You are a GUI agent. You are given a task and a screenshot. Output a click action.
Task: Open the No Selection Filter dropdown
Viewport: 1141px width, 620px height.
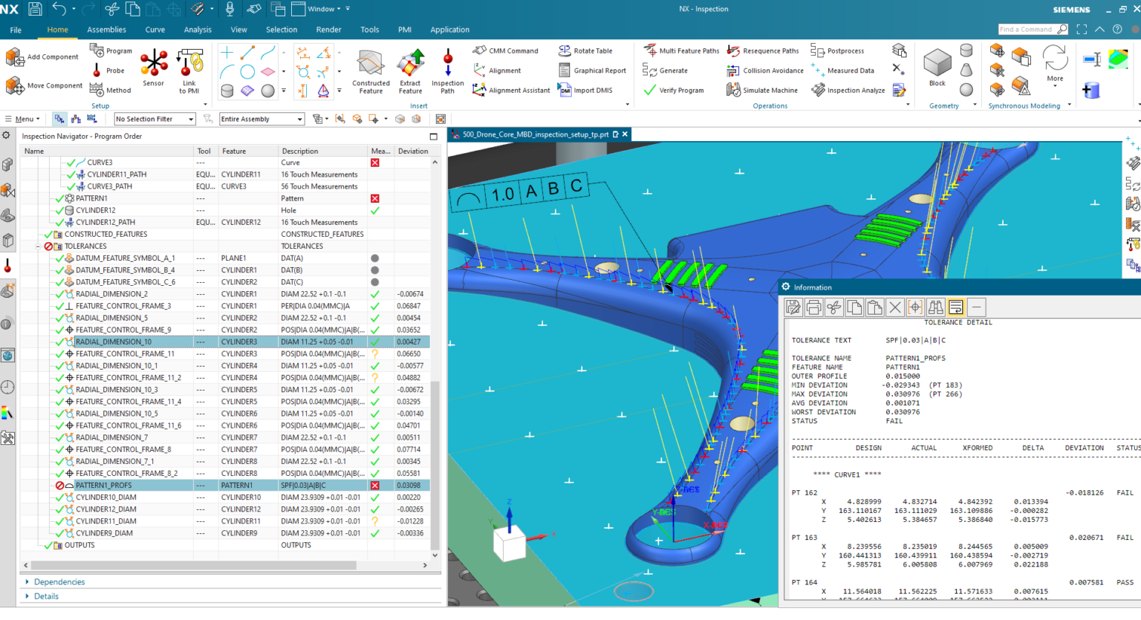click(154, 118)
